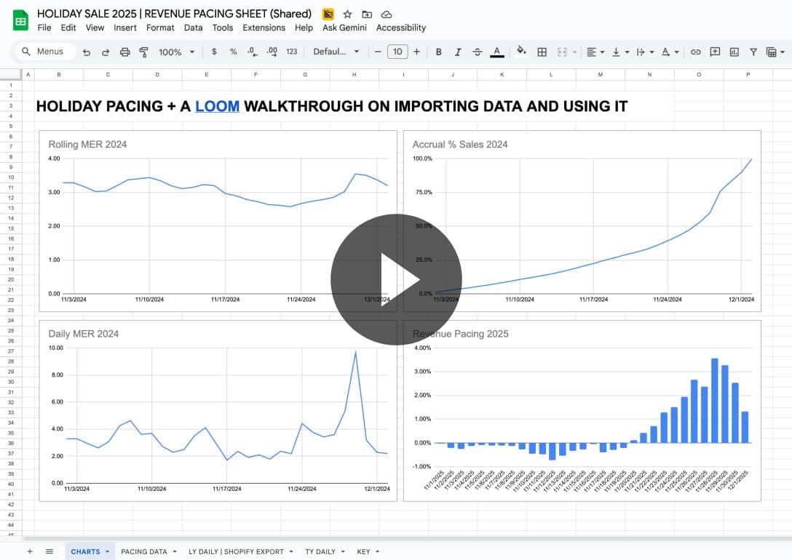
Task: Click the Insert chart icon
Action: click(734, 52)
